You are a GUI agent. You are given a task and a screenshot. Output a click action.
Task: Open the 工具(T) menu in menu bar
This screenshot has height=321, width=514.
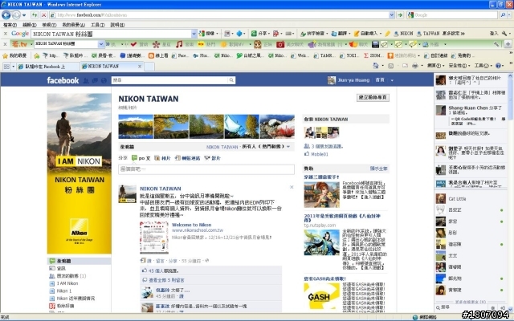click(97, 25)
